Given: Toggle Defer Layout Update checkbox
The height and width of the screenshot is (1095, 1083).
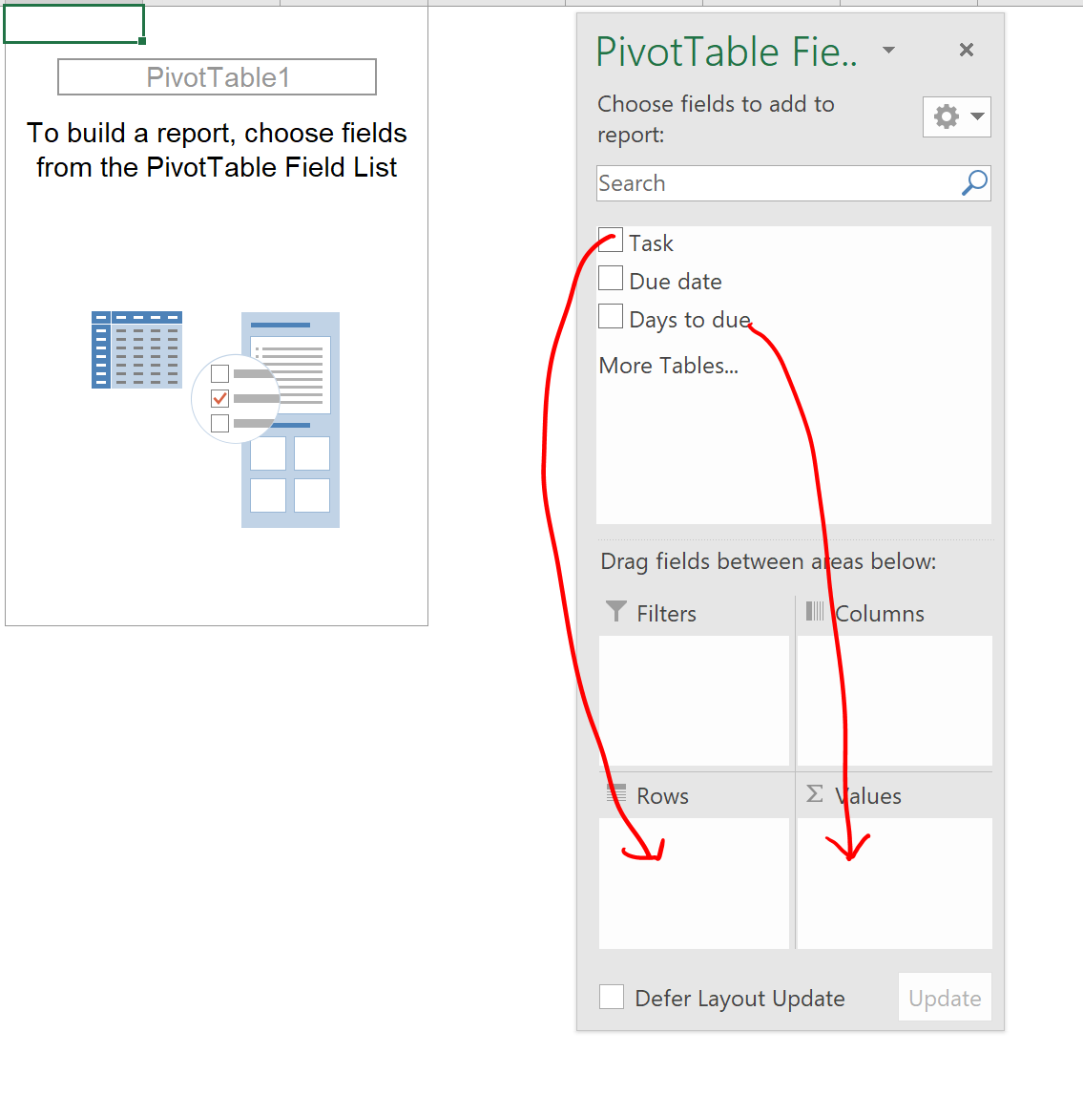Looking at the screenshot, I should point(612,997).
